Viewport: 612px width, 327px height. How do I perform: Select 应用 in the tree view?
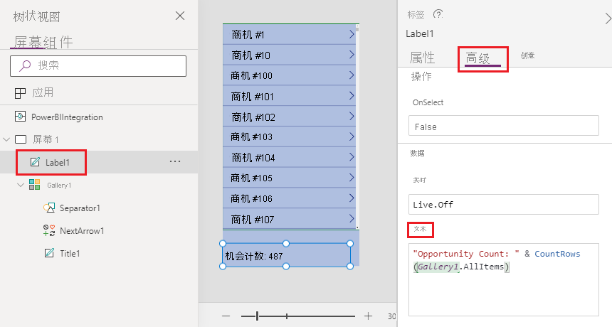(x=43, y=92)
